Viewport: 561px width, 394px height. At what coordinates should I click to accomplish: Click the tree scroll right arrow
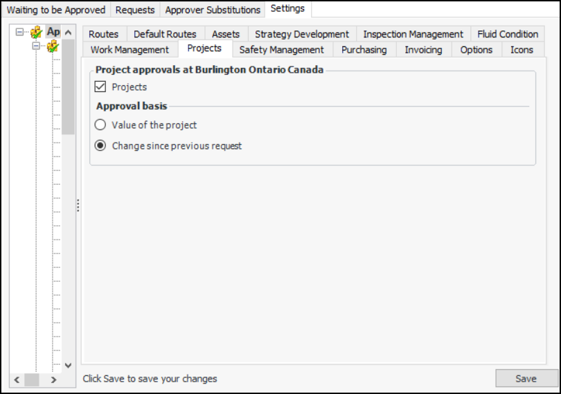pyautogui.click(x=53, y=379)
